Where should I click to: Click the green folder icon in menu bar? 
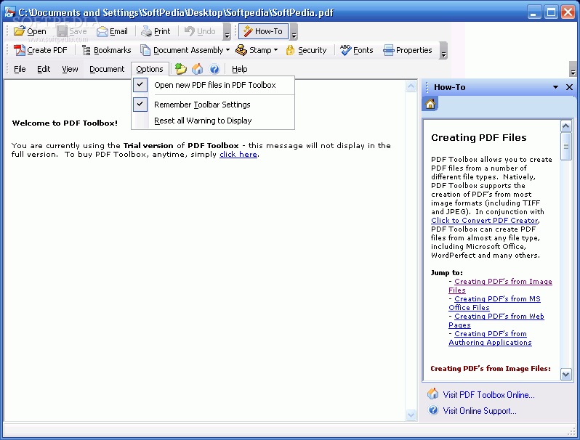(180, 69)
